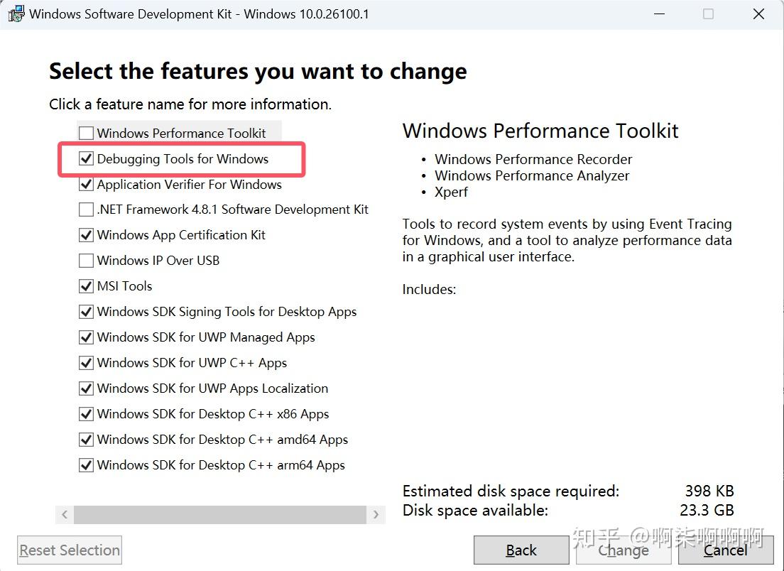This screenshot has width=784, height=571.
Task: Minimize the SDK installer window
Action: click(658, 14)
